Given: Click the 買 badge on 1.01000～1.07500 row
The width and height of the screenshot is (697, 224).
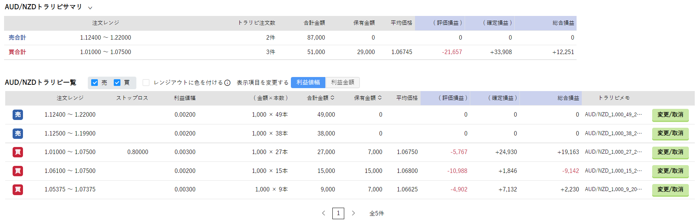Looking at the screenshot, I should click(18, 152).
